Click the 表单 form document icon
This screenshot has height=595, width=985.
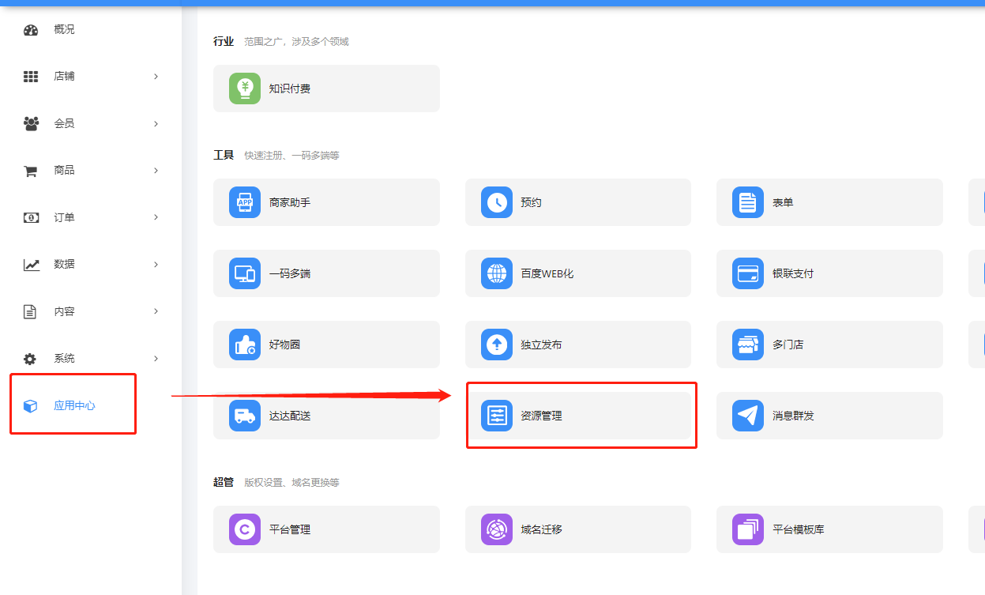point(748,202)
